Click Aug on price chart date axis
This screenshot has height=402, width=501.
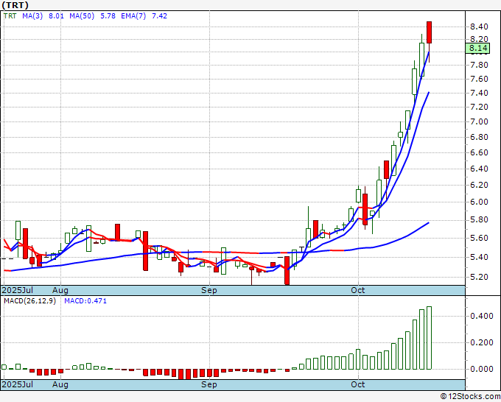click(x=60, y=290)
